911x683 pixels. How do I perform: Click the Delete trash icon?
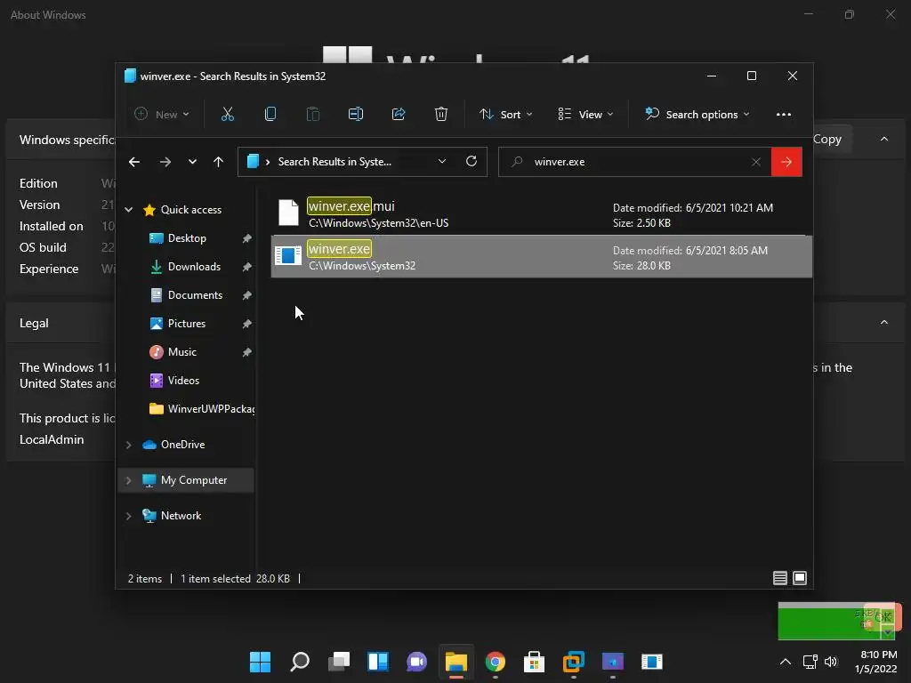(x=441, y=115)
